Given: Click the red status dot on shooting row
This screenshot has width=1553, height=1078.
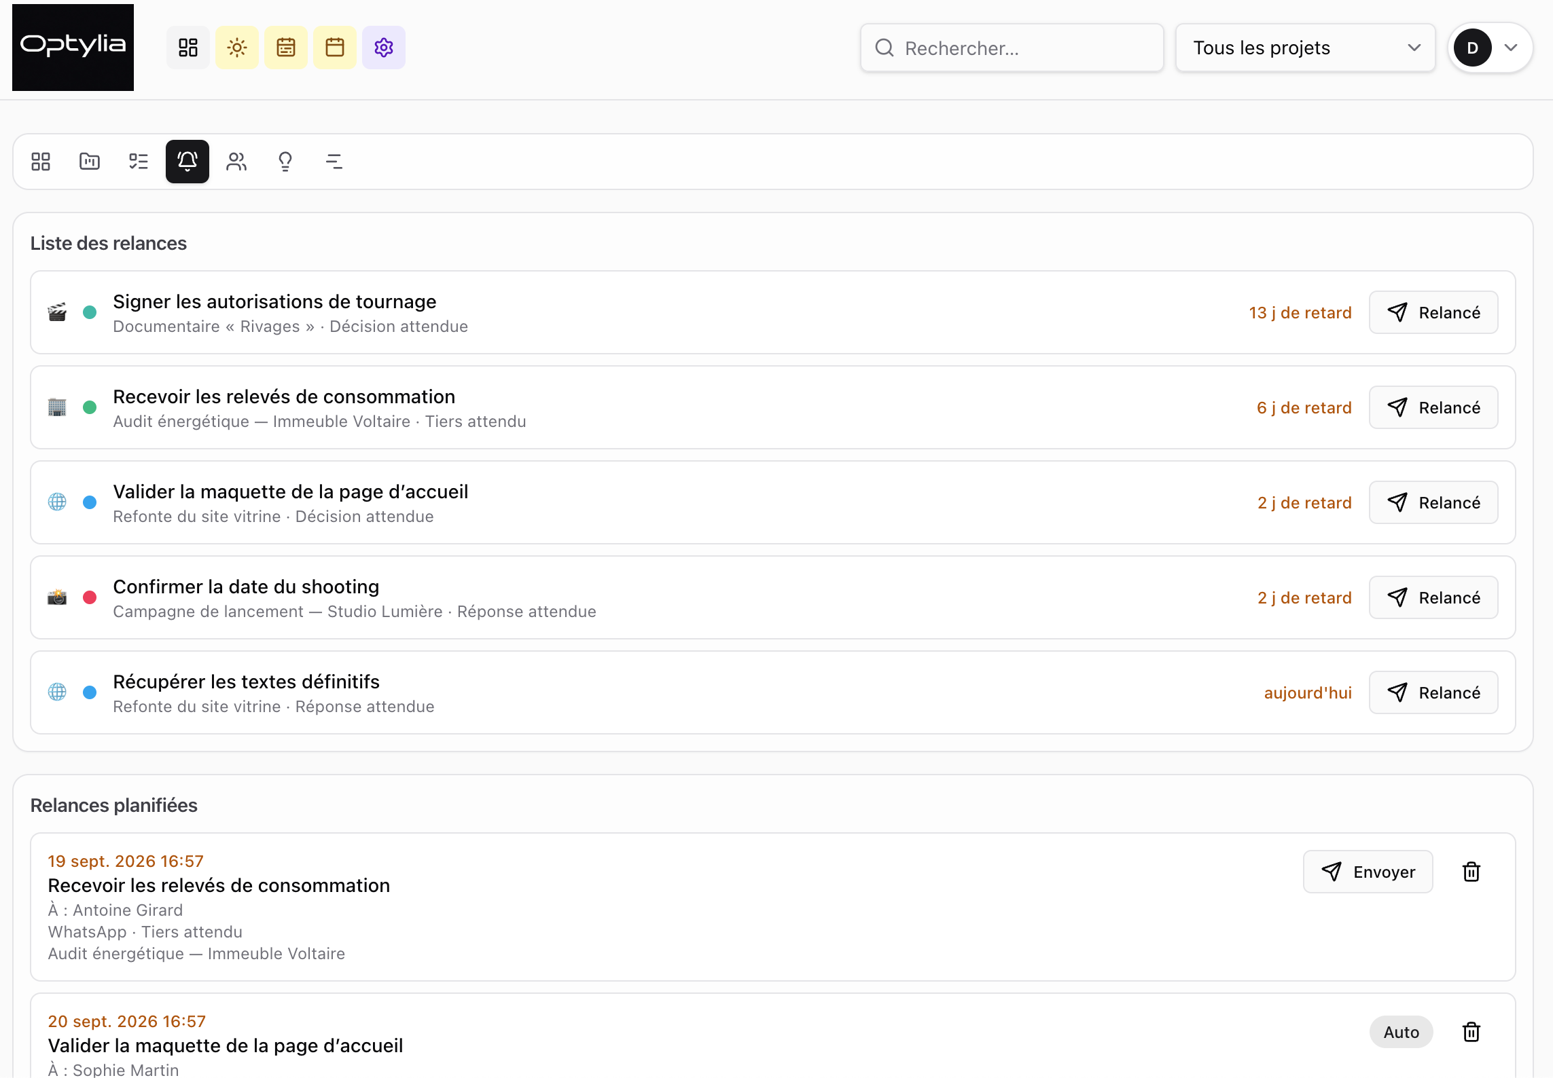Looking at the screenshot, I should (90, 597).
